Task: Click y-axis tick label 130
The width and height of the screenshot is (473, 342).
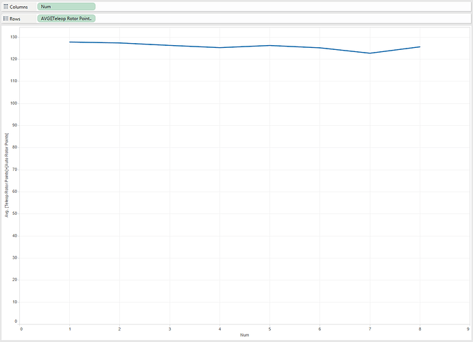Action: tap(14, 37)
